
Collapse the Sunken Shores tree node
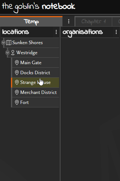pos(3,43)
